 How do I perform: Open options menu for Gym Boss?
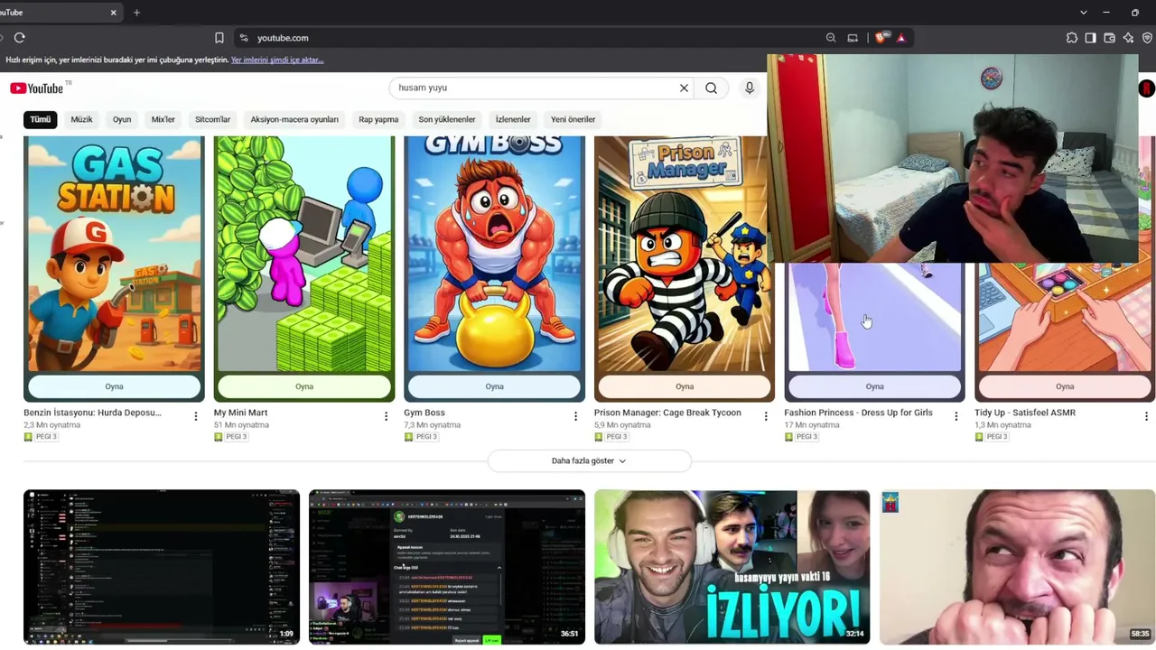tap(575, 416)
